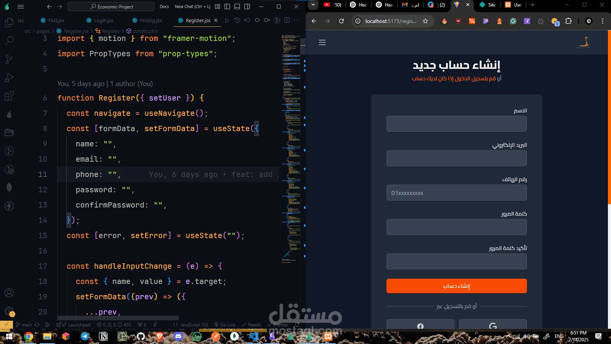Open the web page's hamburger menu
The height and width of the screenshot is (344, 611).
click(322, 42)
